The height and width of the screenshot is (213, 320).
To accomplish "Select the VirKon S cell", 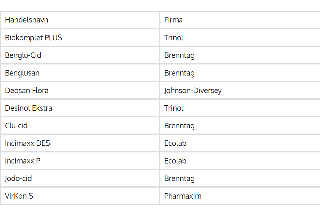I will click(x=19, y=196).
